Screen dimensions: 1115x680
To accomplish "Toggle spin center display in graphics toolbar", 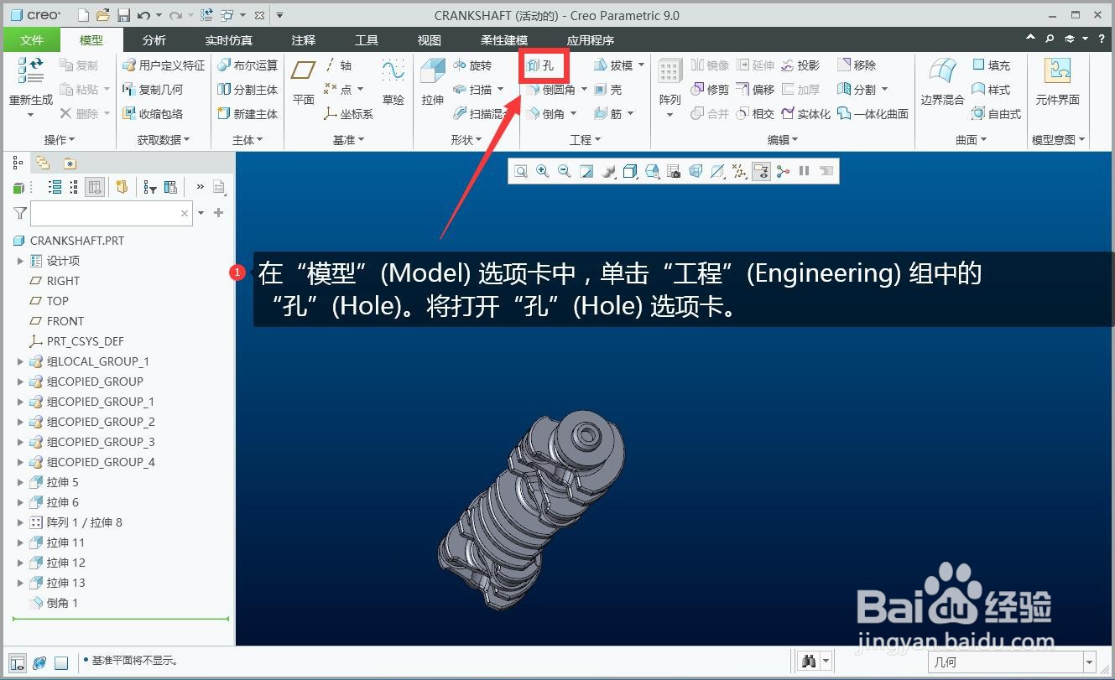I will [x=783, y=172].
